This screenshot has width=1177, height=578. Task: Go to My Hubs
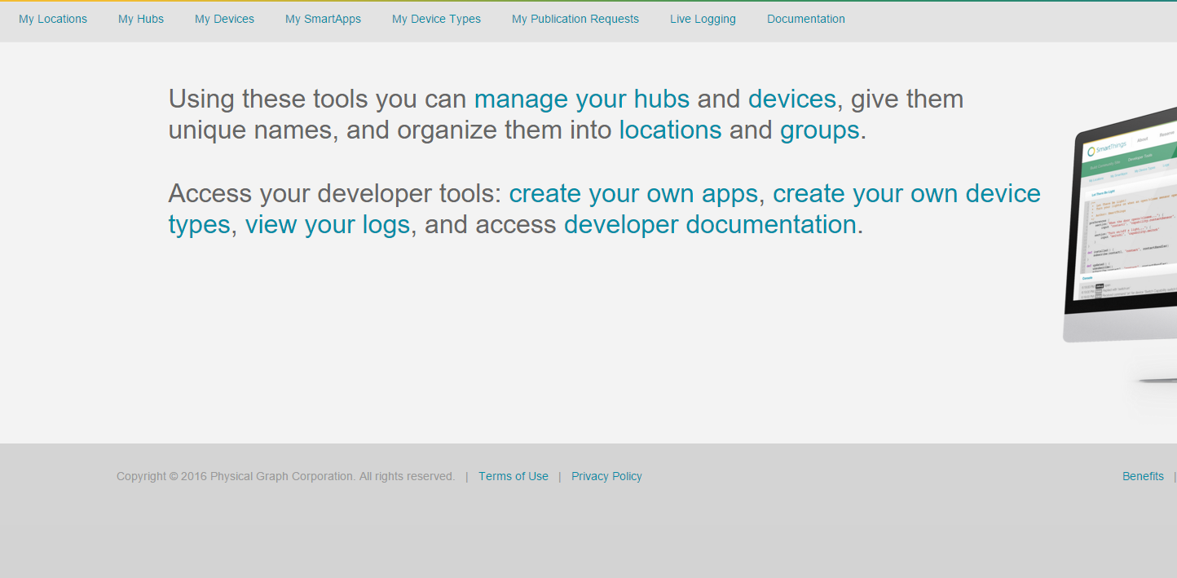click(x=141, y=19)
